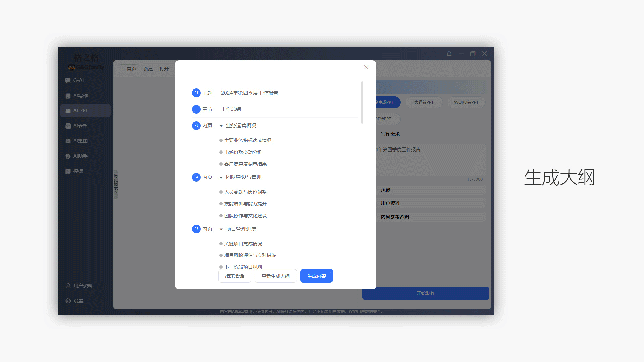Click the outline dialog scrollbar thumb
This screenshot has width=644, height=362.
[362, 103]
